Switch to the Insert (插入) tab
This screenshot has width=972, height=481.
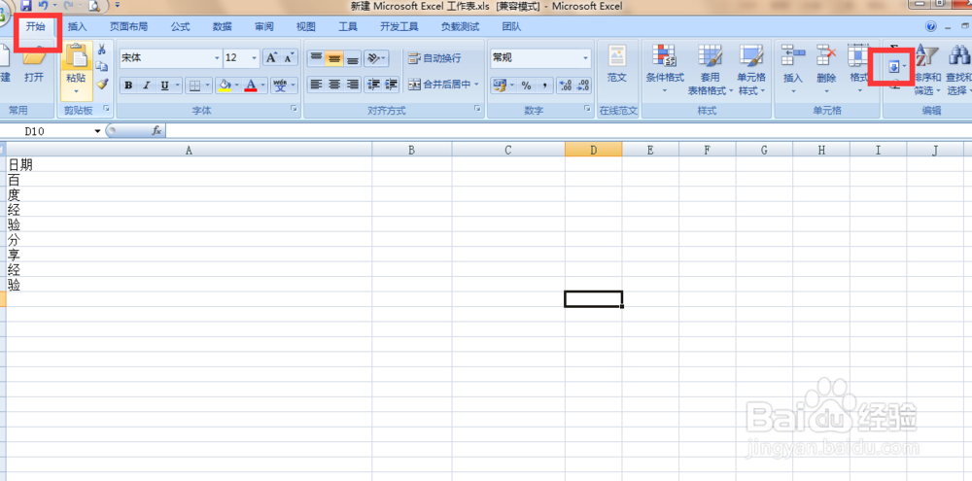[x=78, y=26]
